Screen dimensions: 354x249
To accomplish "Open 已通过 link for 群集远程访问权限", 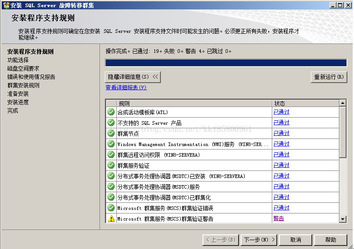I will click(281, 154).
